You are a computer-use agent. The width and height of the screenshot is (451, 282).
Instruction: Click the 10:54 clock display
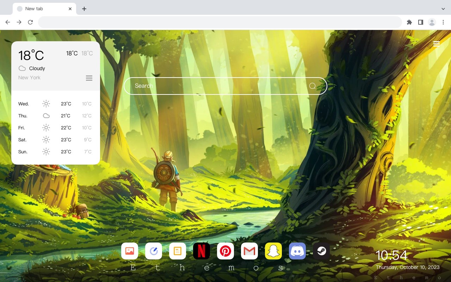391,256
